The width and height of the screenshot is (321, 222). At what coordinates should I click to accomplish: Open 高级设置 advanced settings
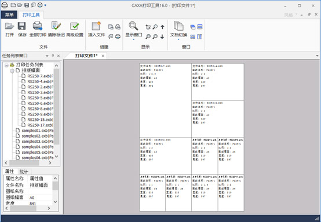(75, 26)
